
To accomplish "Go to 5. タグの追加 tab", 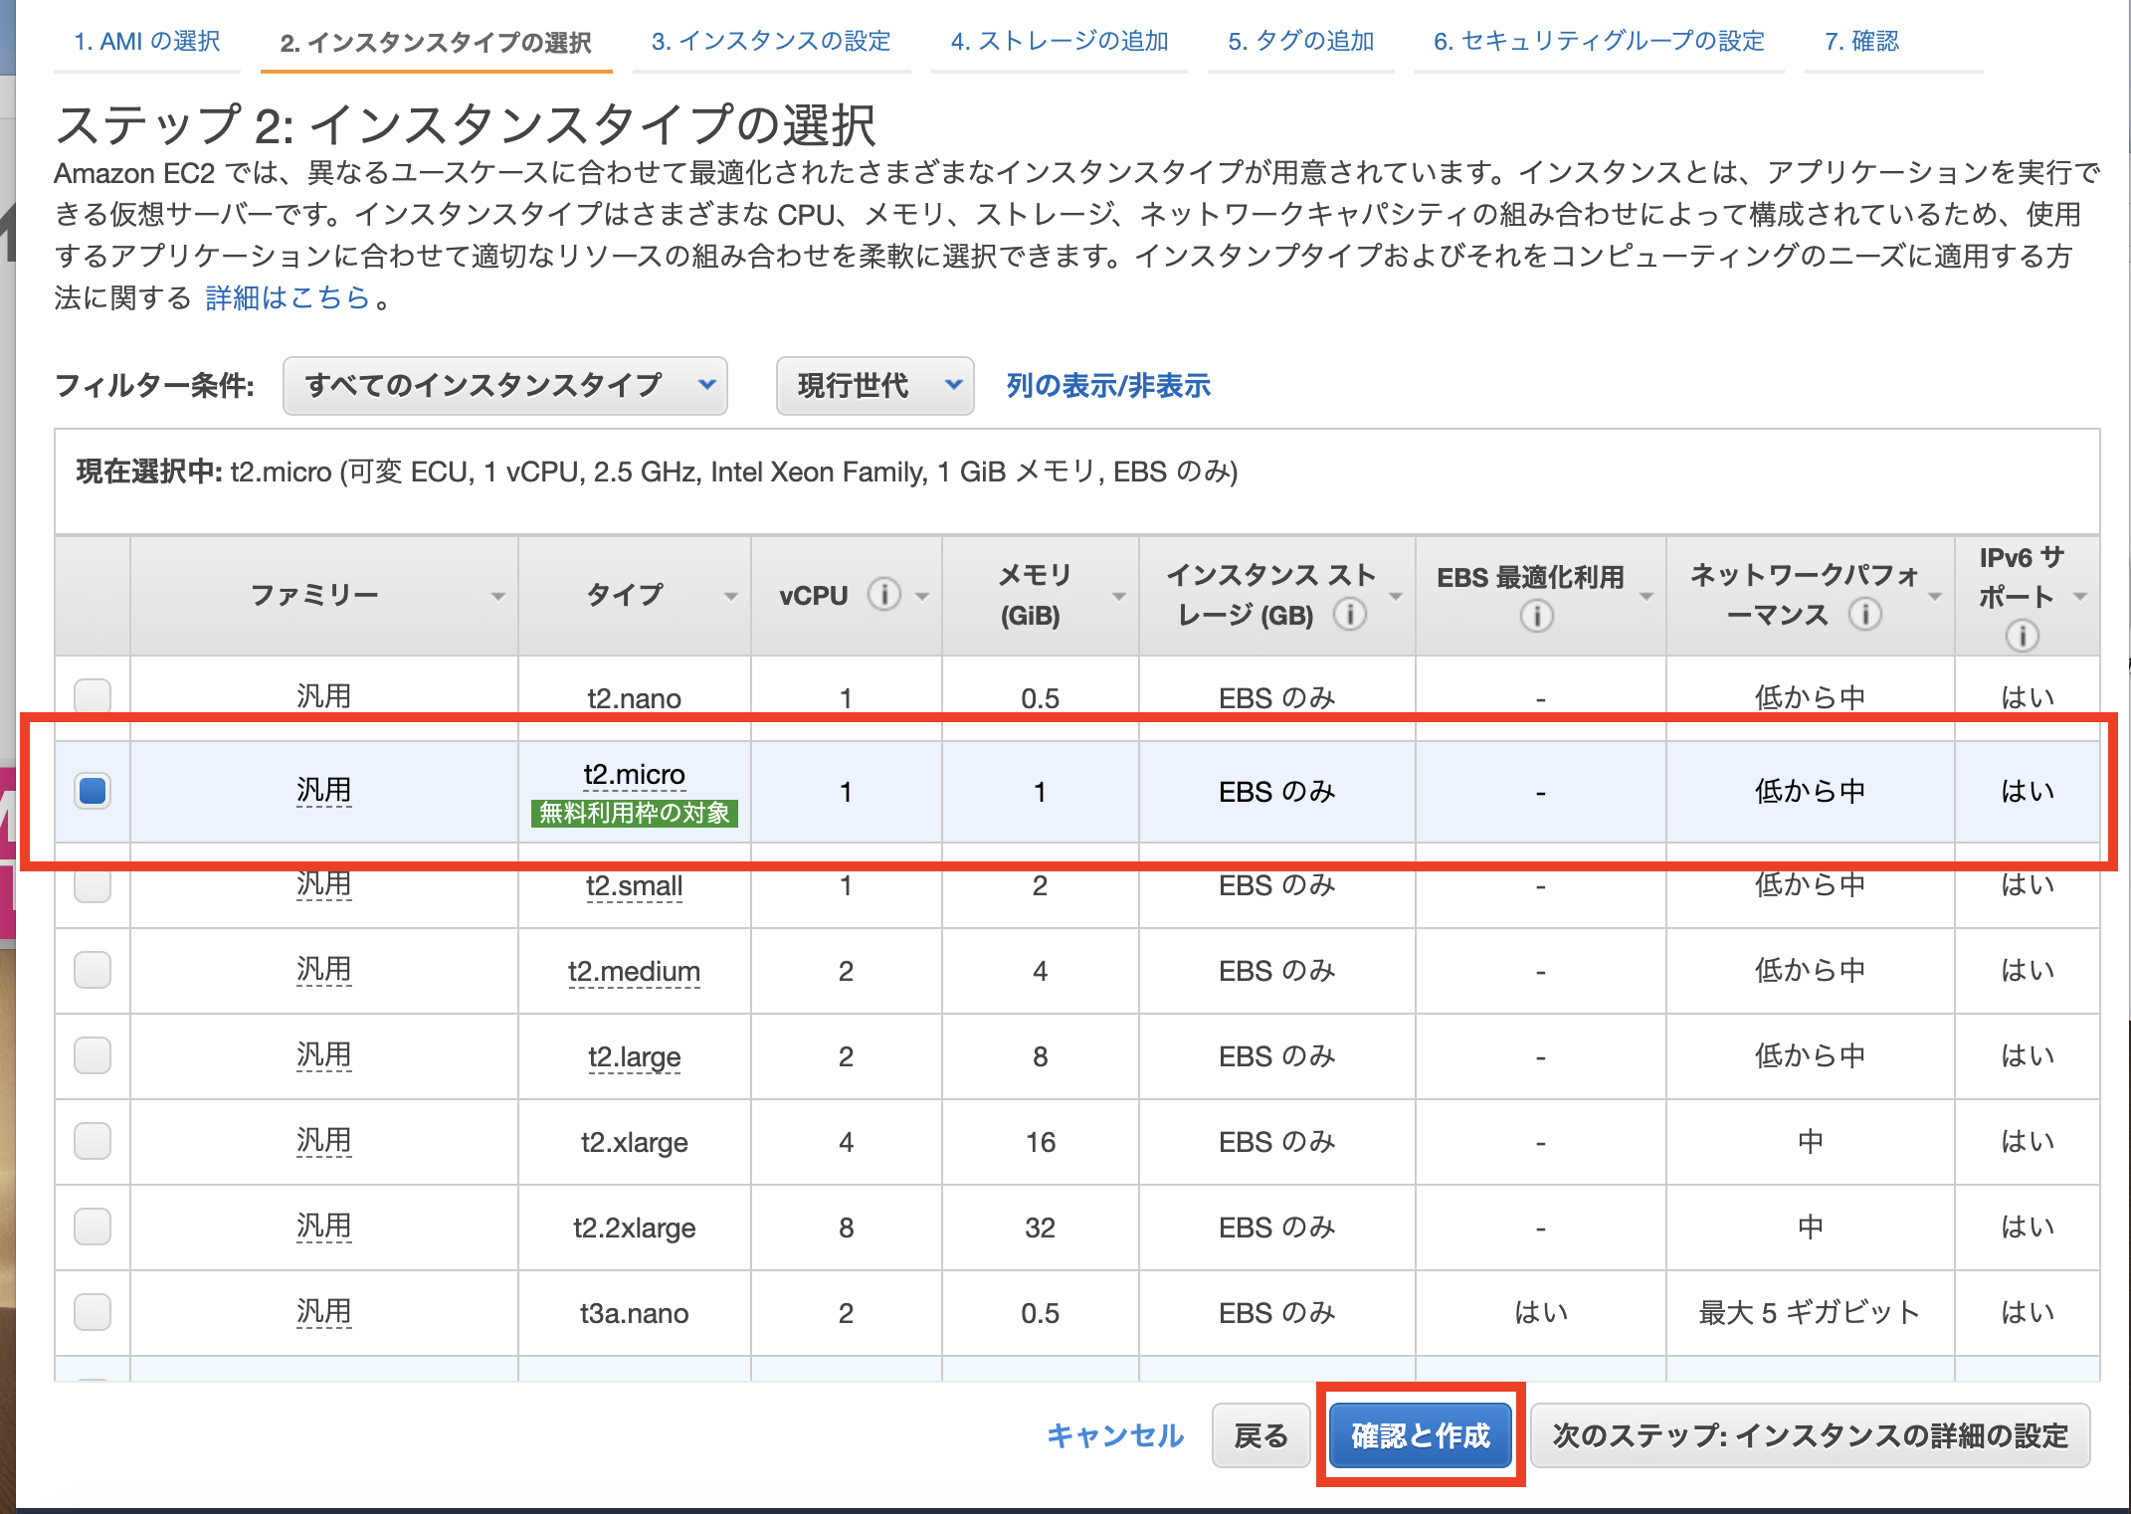I will pyautogui.click(x=1301, y=42).
